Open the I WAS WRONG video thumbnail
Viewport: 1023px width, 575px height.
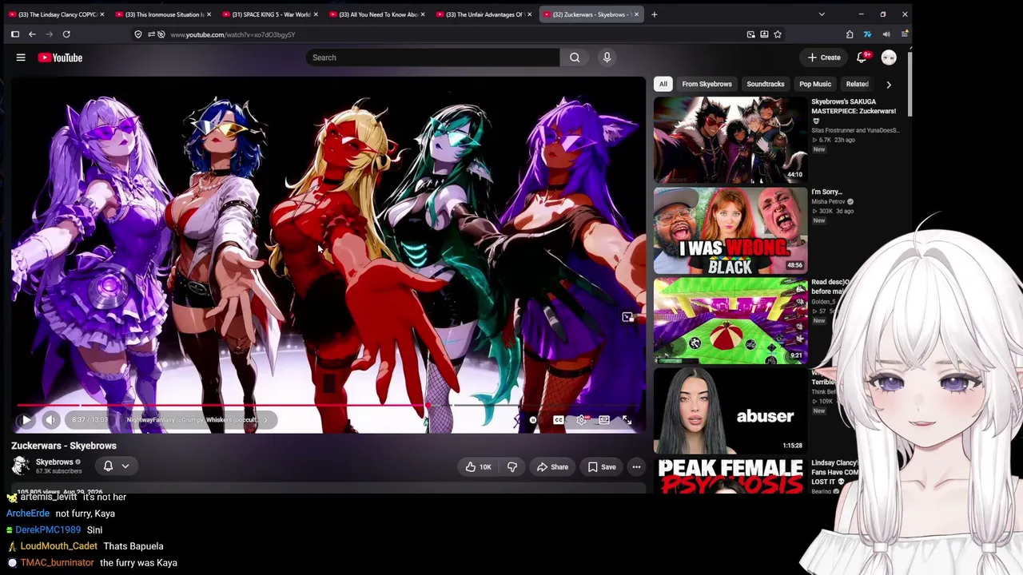coord(730,231)
